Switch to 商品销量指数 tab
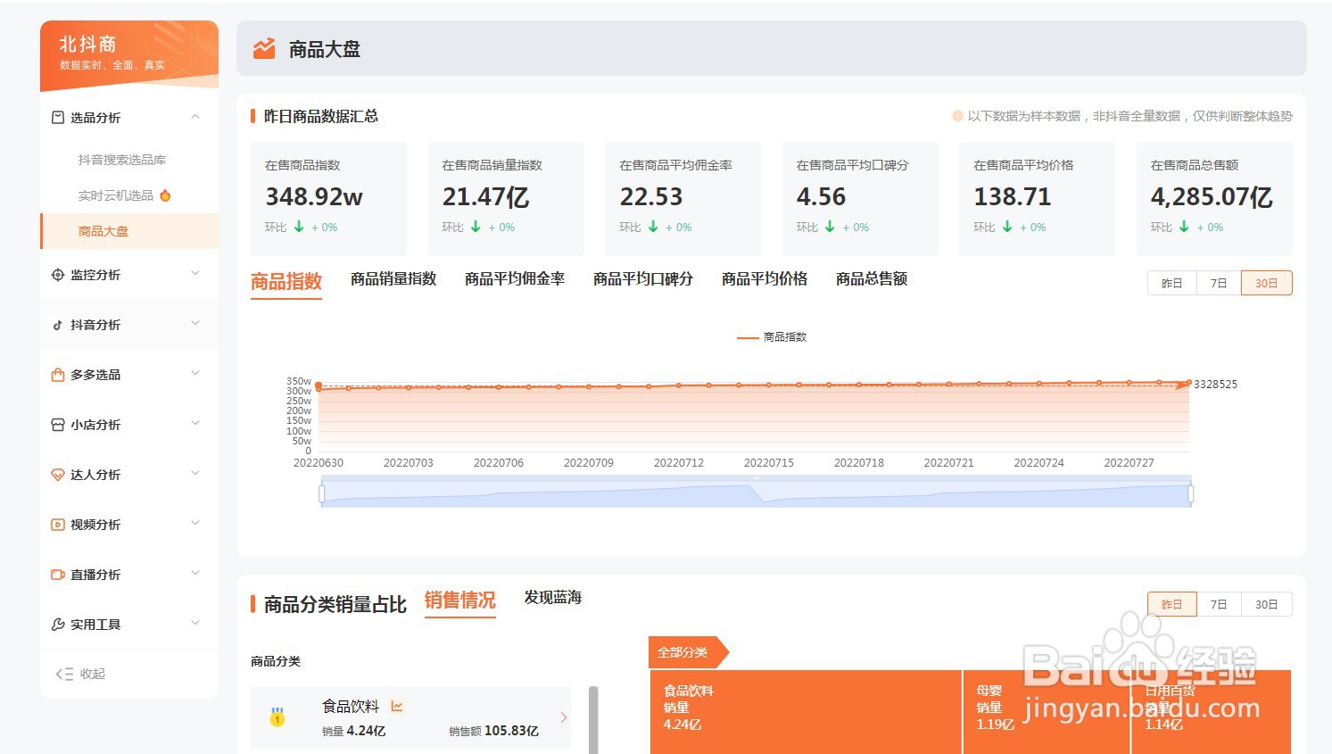 [393, 279]
